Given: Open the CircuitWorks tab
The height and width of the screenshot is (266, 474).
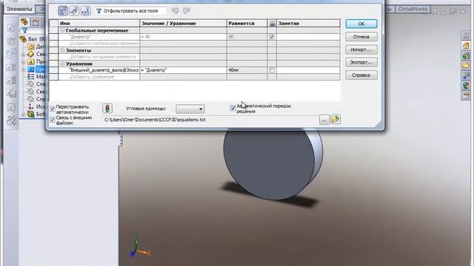Looking at the screenshot, I should [x=413, y=9].
